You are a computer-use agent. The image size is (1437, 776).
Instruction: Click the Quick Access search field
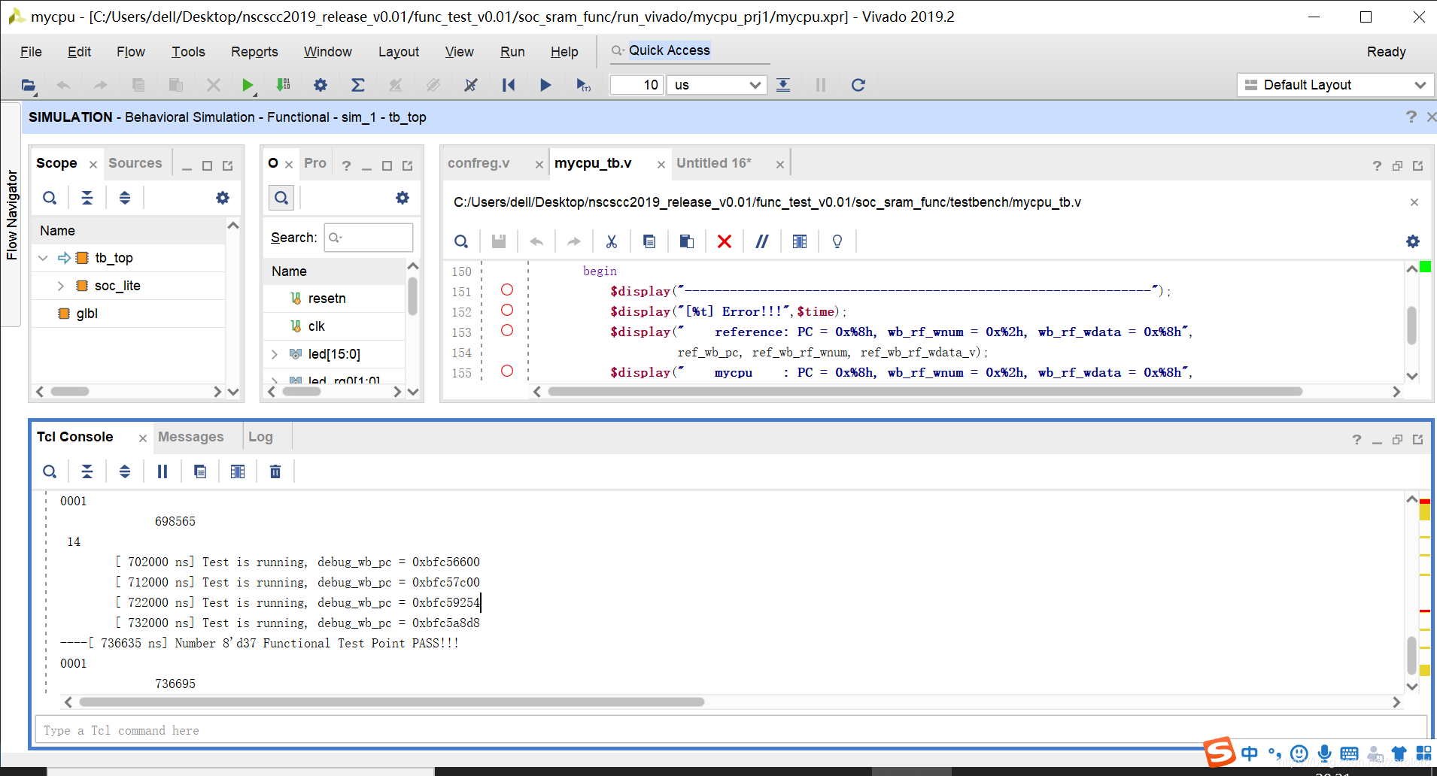(x=691, y=50)
